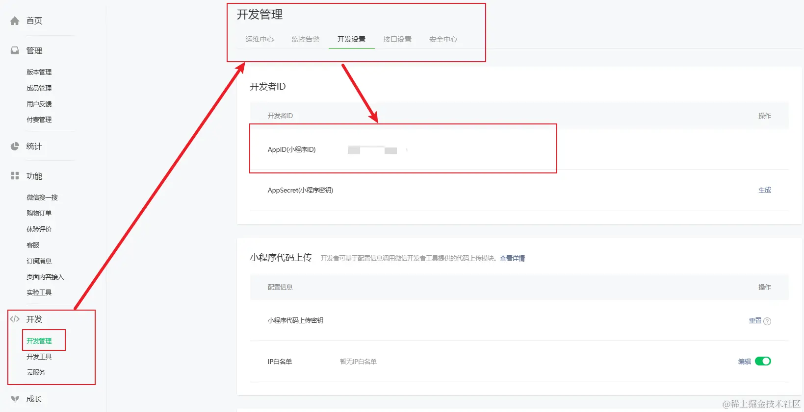Click the 功能 section header in sidebar
The width and height of the screenshot is (804, 412).
tap(34, 176)
